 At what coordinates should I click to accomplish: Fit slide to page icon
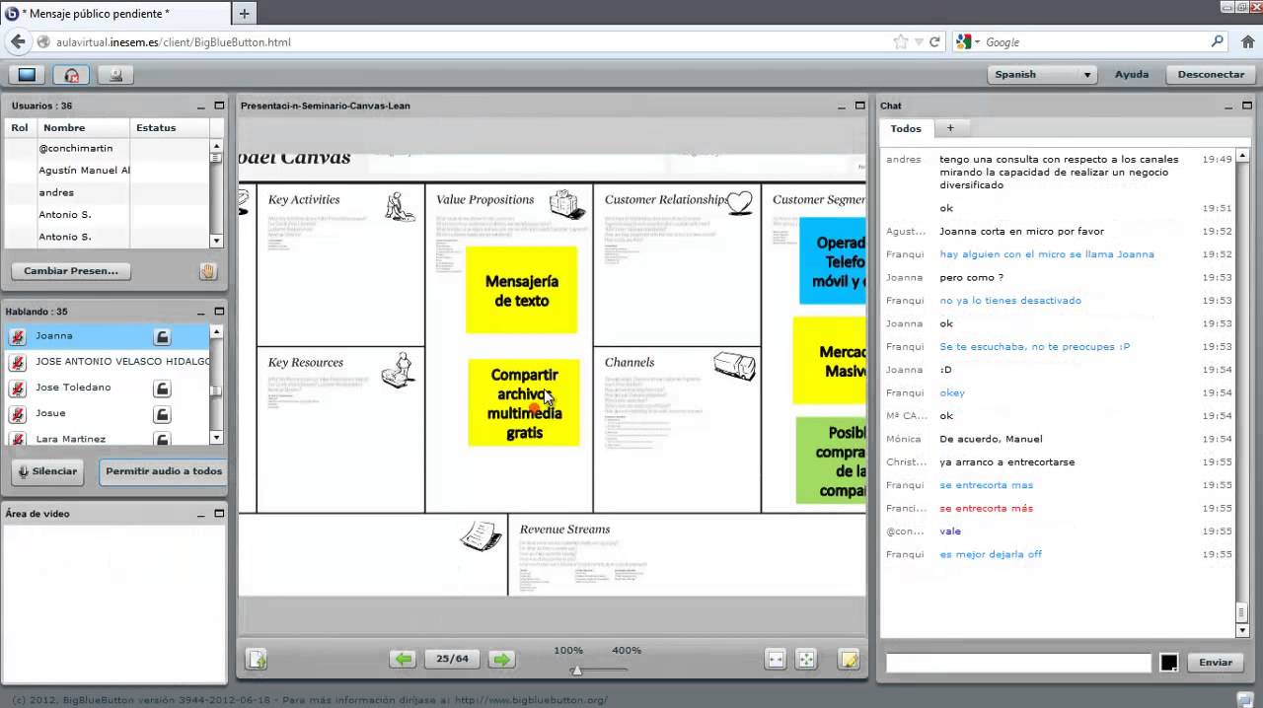point(806,659)
